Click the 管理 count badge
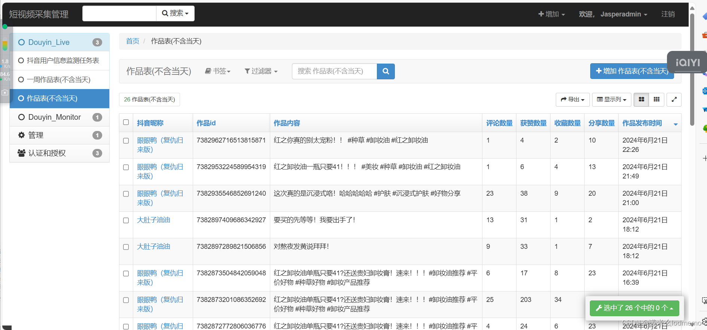The width and height of the screenshot is (707, 330). [97, 135]
